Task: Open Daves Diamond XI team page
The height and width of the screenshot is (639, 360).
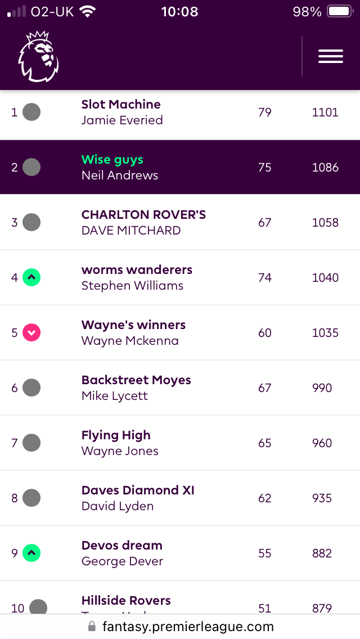Action: coord(138,490)
